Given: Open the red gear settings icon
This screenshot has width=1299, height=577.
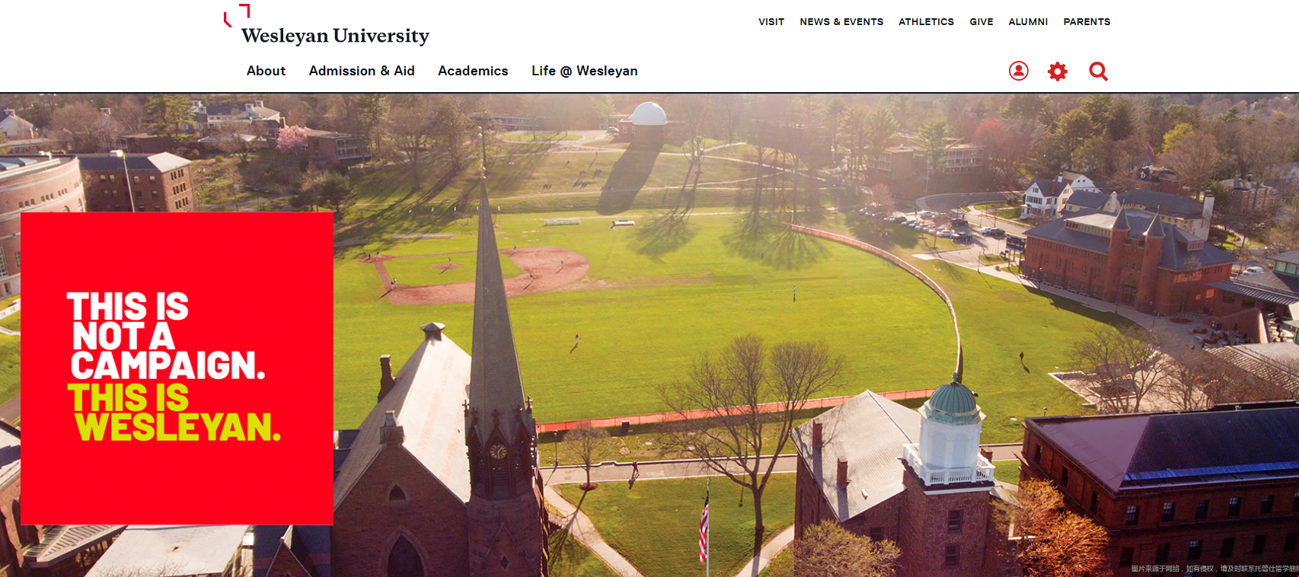Looking at the screenshot, I should (x=1058, y=72).
